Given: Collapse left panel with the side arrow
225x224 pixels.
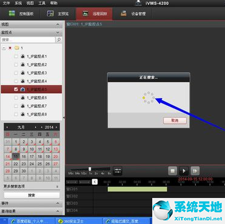Looking at the screenshot, I should [x=64, y=117].
